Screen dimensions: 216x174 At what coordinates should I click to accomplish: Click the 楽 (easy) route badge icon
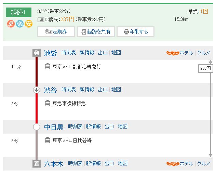point(20,24)
